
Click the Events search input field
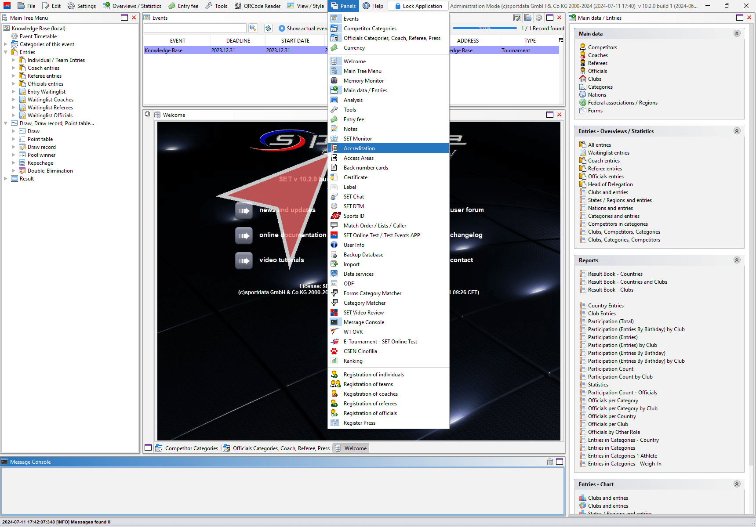195,29
